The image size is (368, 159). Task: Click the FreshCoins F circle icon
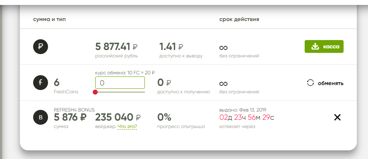point(41,83)
